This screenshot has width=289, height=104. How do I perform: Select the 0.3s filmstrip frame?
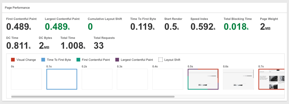point(132,79)
